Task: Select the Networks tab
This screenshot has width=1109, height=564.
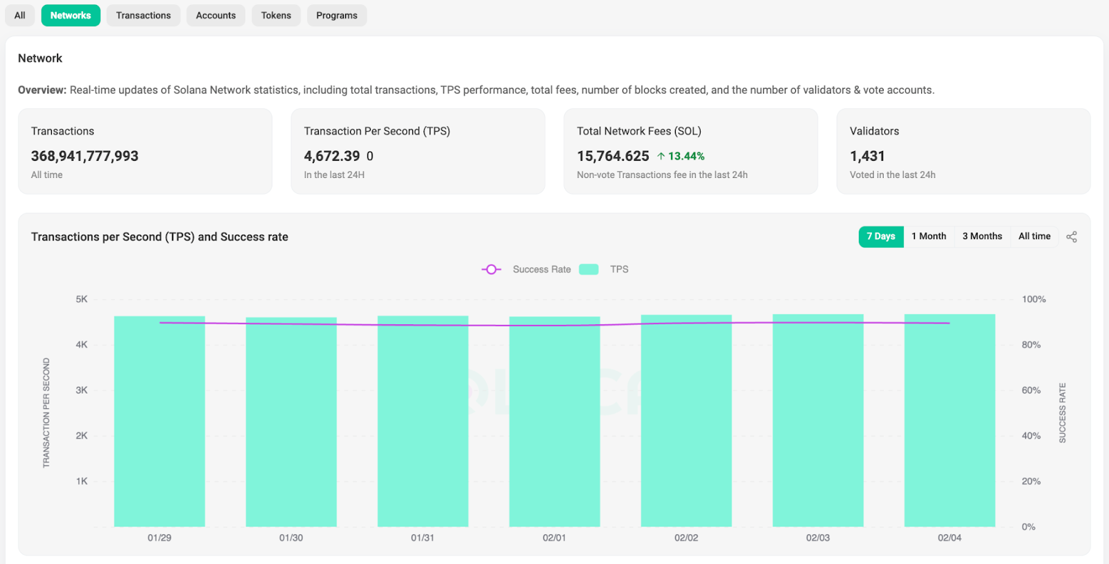Action: tap(71, 15)
